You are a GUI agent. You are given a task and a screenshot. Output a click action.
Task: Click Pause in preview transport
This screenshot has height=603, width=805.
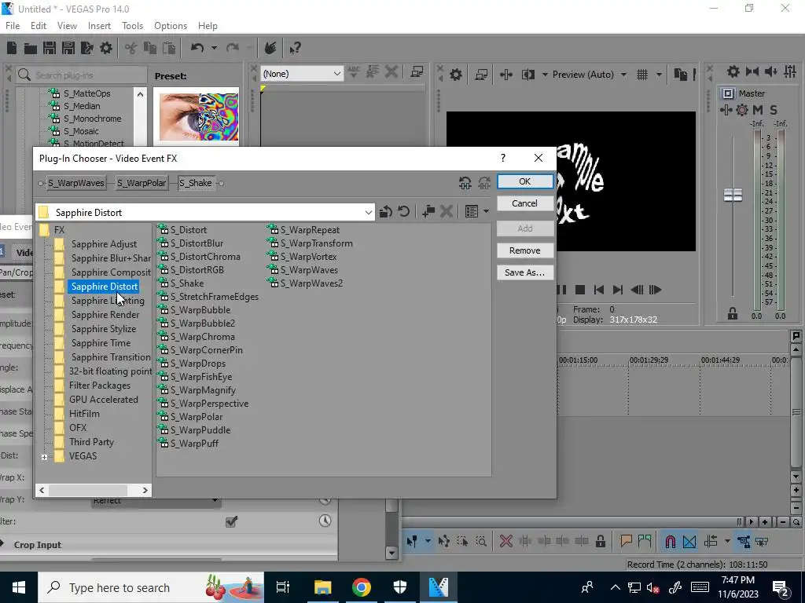(561, 290)
